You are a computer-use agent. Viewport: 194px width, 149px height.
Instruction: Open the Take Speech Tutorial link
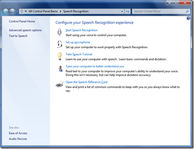pos(79,54)
